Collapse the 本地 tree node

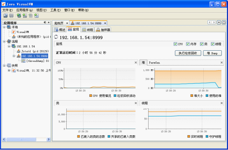pos(4,27)
